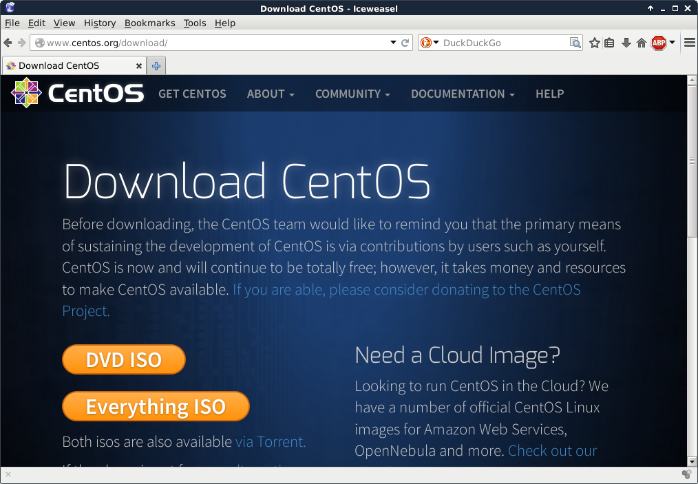Close the Download CentOS tab
The image size is (698, 484).
[139, 66]
